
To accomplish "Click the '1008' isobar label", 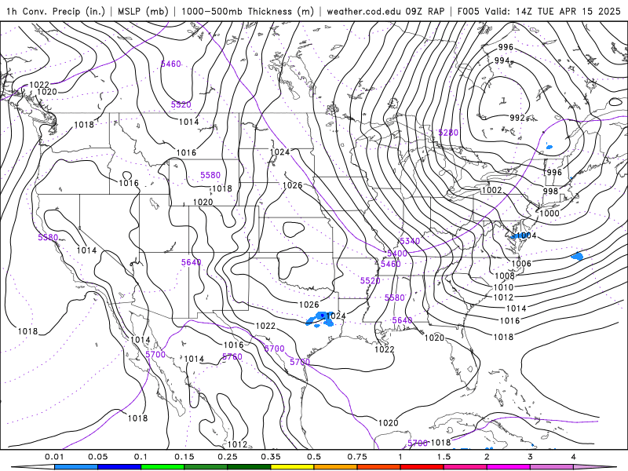I will (504, 276).
